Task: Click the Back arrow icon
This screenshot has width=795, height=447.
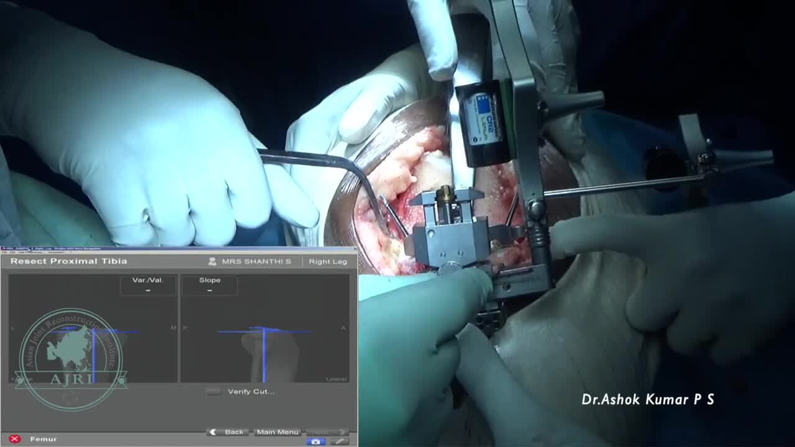Action: pos(214,432)
